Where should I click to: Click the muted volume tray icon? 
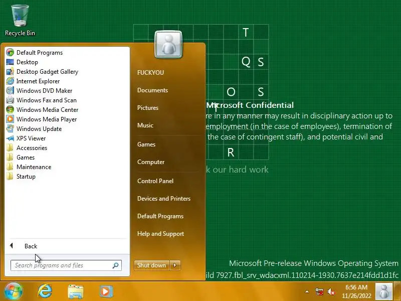(x=331, y=291)
